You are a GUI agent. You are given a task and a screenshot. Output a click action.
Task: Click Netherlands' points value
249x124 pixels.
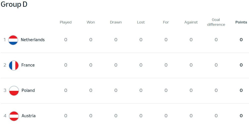click(241, 40)
